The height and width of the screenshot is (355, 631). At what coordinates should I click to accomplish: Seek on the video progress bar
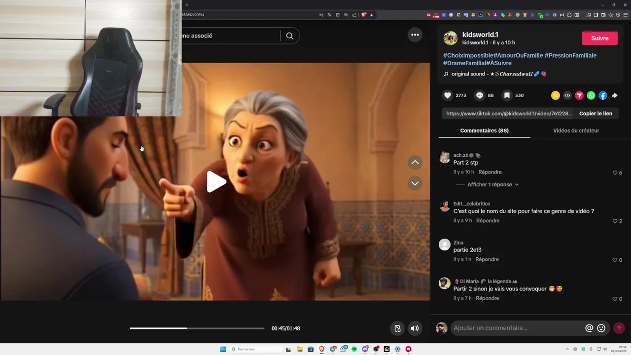[197, 328]
